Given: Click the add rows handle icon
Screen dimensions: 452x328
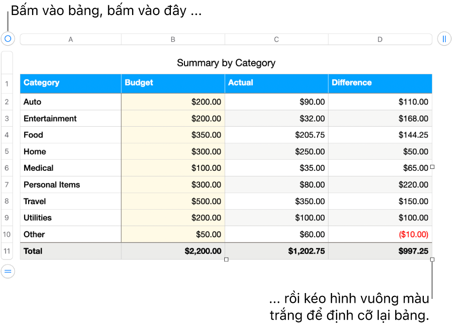Looking at the screenshot, I should tap(7, 271).
